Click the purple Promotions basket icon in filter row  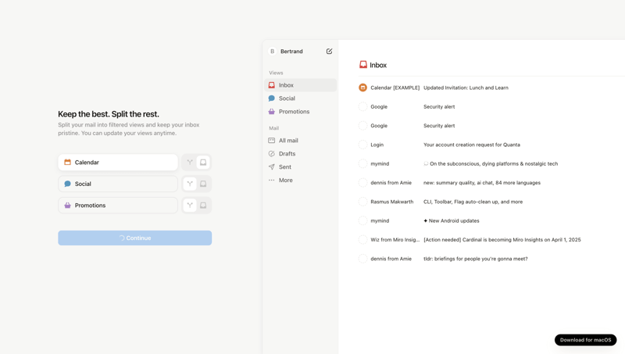coord(67,206)
